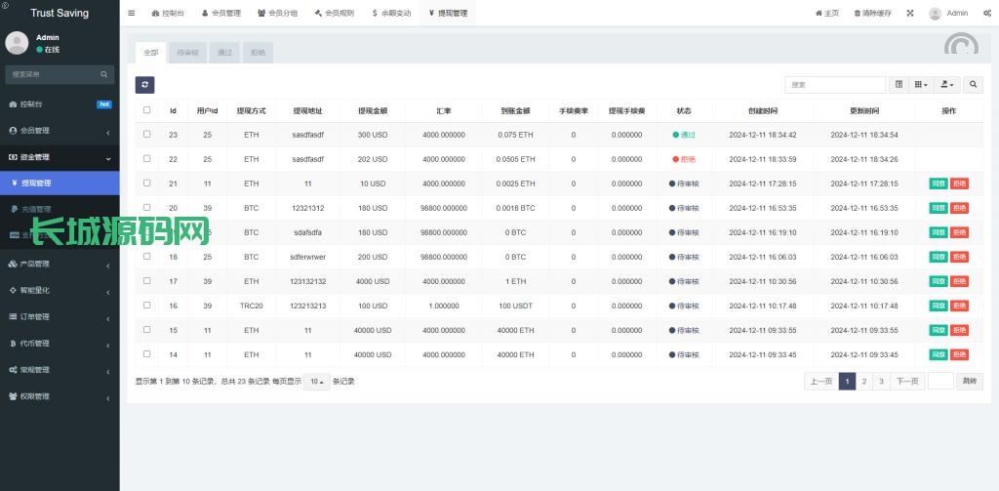Tick the checkbox for row Id 14
This screenshot has width=999, height=491.
pyautogui.click(x=147, y=354)
